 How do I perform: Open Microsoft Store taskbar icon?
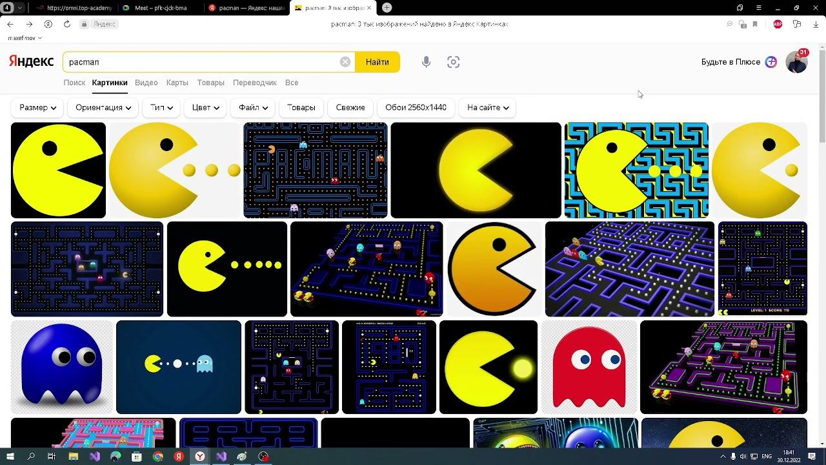point(136,457)
